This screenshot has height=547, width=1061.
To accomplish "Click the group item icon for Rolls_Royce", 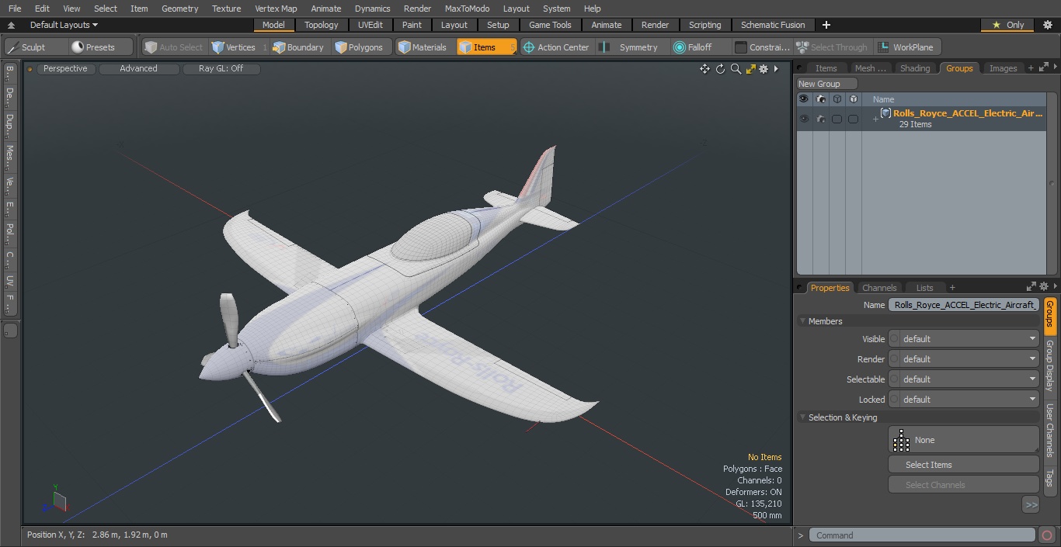I will coord(885,113).
